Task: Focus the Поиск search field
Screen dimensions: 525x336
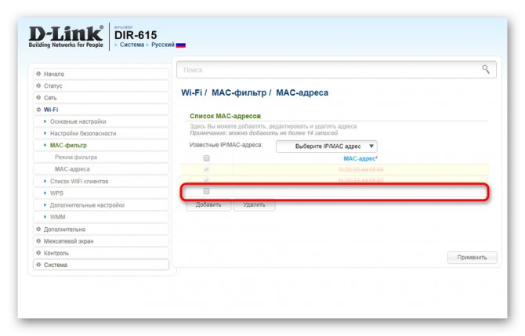Action: 336,70
